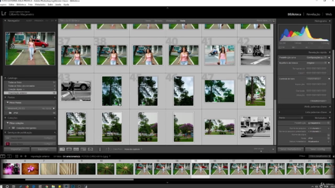This screenshot has width=335, height=188.
Task: Select Importação anterior catalog row
Action: coord(30,93)
